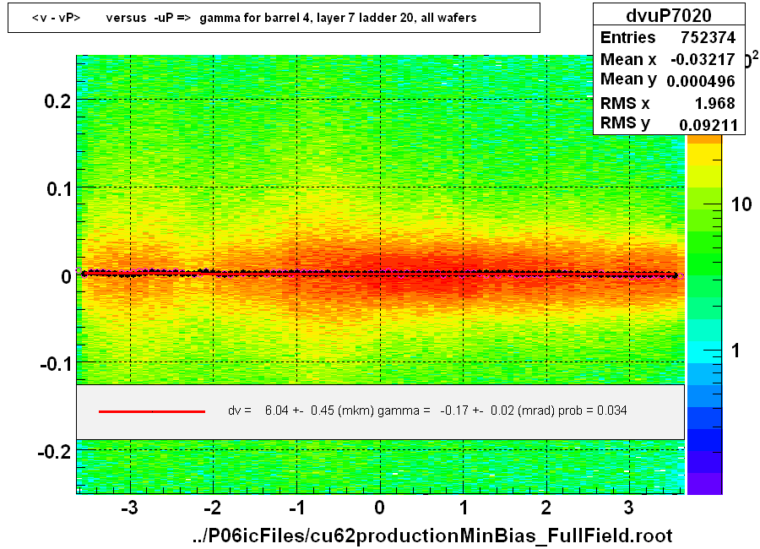Viewport: 760px width, 549px height.
Task: Click x-axis label -2
Action: point(212,508)
